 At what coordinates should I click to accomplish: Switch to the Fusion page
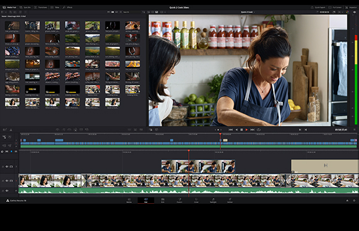pos(179,200)
